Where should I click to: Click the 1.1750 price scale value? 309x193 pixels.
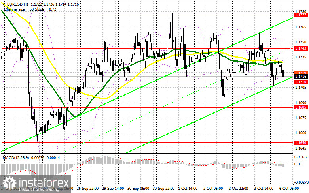(301, 42)
